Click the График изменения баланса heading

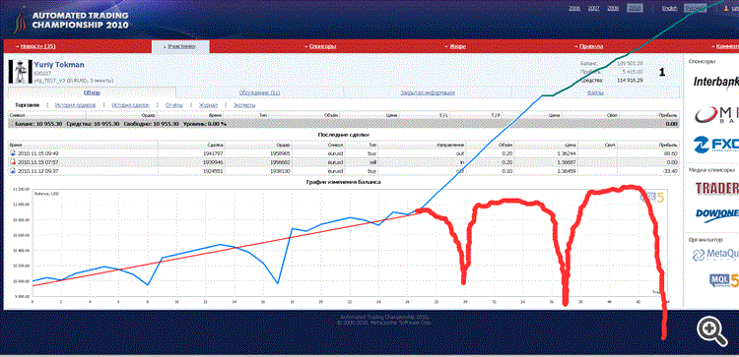[x=343, y=182]
